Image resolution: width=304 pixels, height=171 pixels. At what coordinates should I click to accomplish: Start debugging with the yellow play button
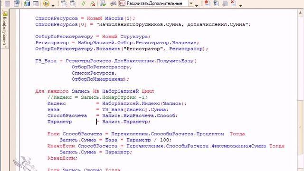47,3
